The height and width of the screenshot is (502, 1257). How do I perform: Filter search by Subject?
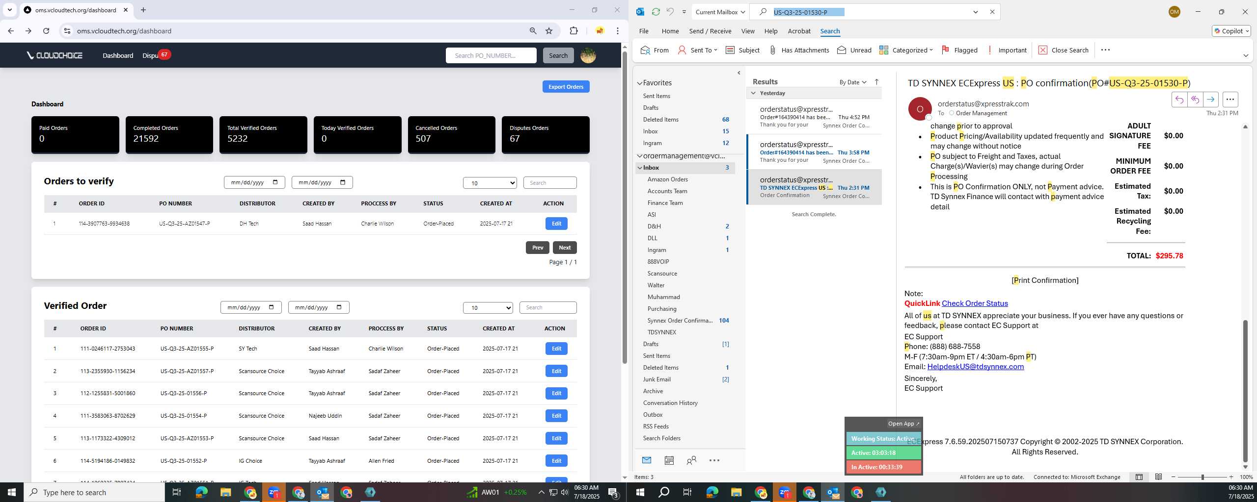[742, 50]
